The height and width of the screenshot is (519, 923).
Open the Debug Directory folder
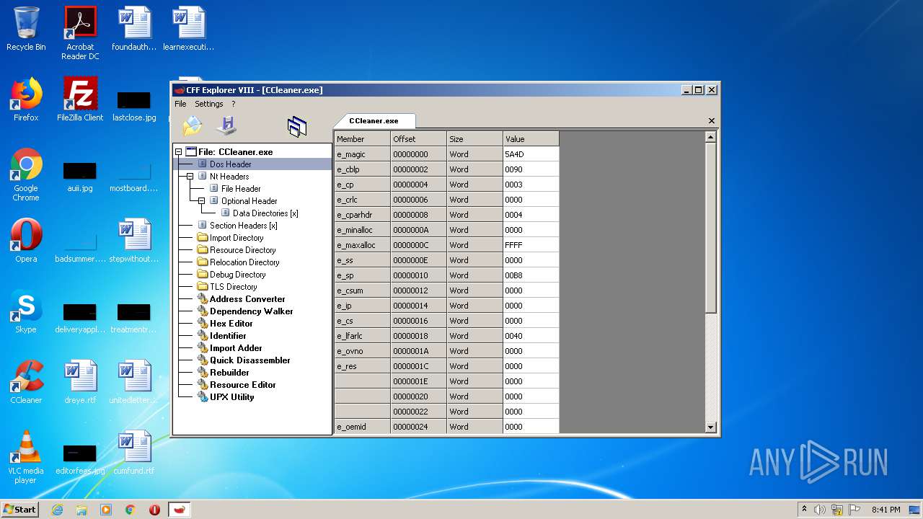[237, 275]
